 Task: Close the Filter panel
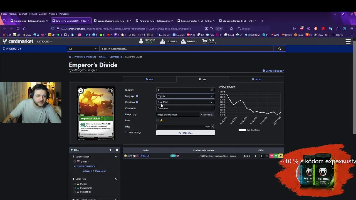pos(117,150)
